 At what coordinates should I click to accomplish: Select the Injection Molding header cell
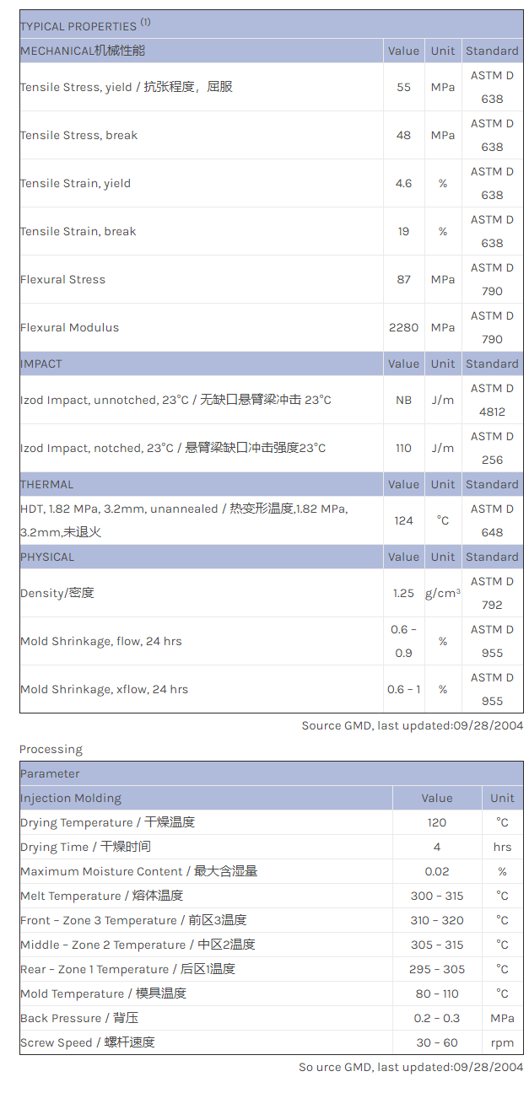71,798
